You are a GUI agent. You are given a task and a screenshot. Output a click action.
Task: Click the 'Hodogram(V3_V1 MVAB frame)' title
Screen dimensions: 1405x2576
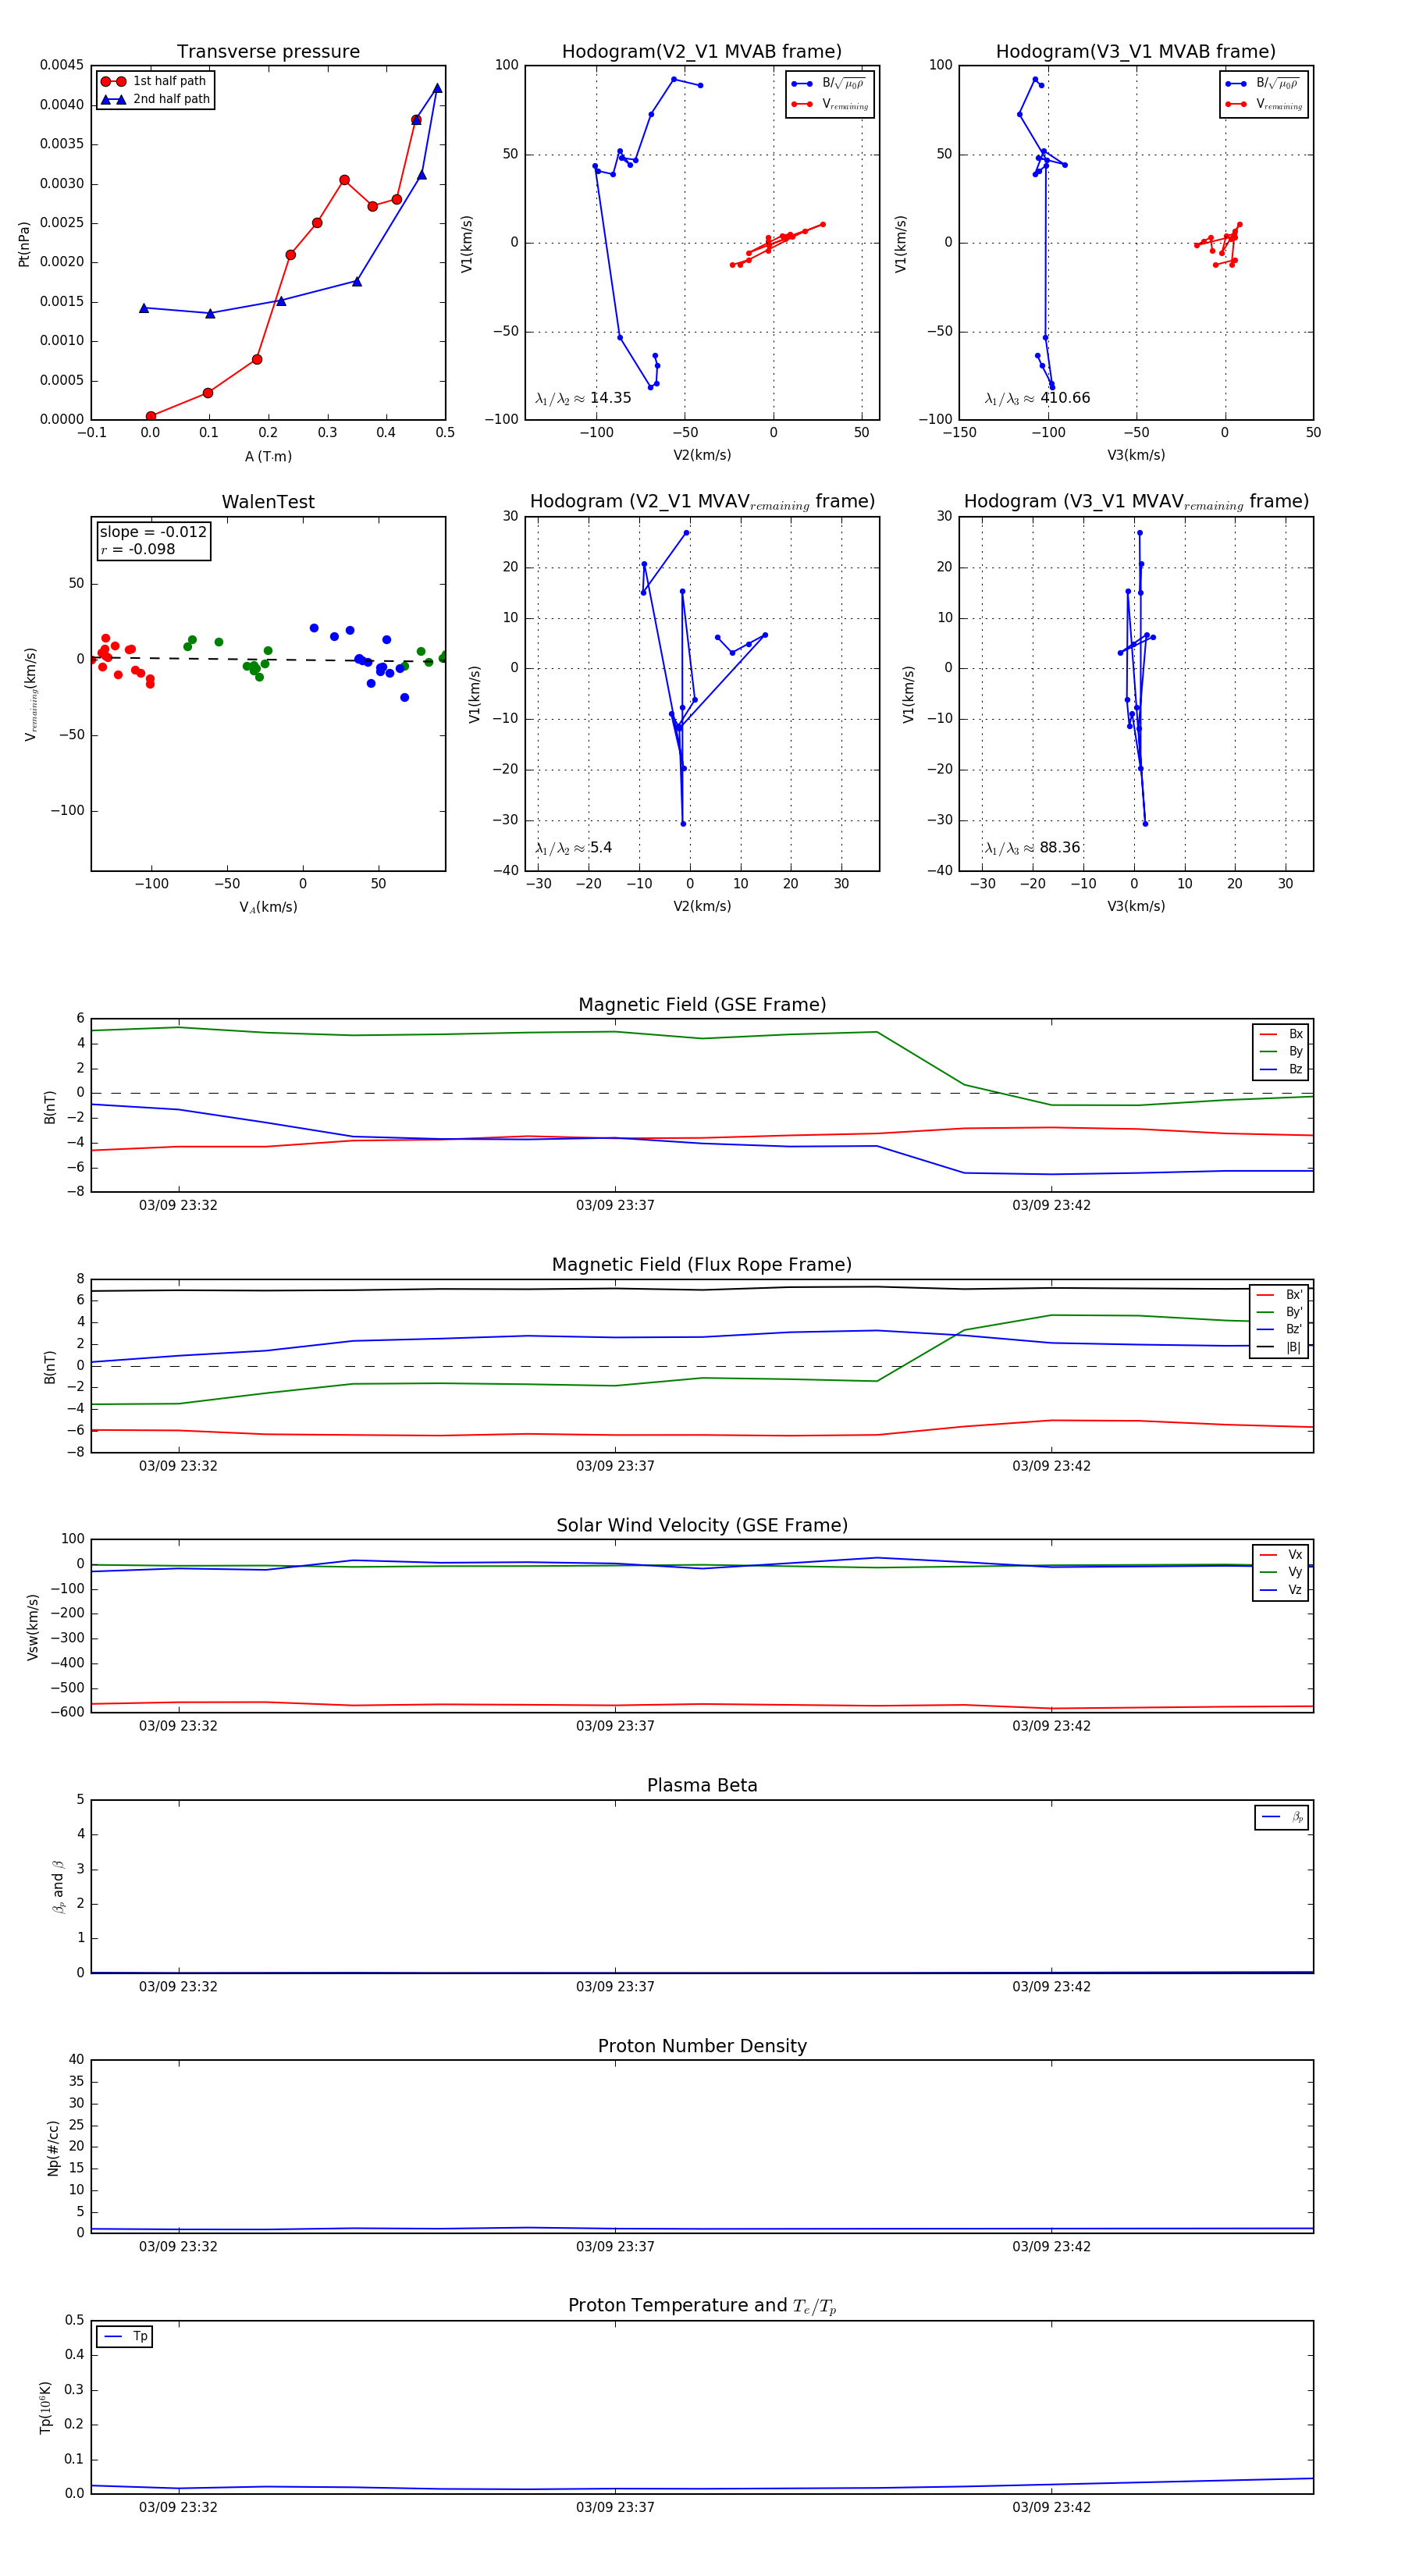pyautogui.click(x=1136, y=52)
